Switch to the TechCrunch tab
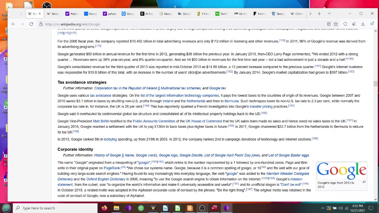The image size is (379, 213). [x=222, y=14]
